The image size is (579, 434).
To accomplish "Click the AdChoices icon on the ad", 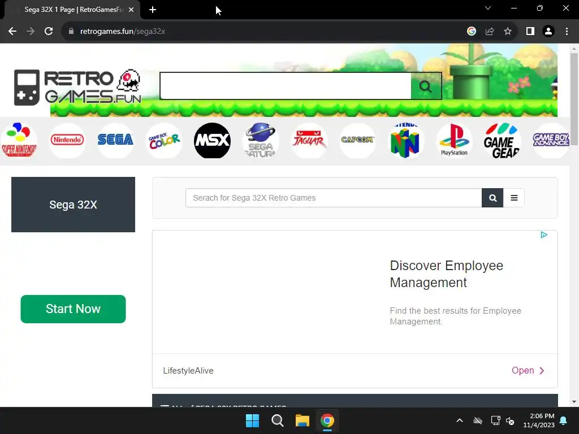I will point(544,235).
